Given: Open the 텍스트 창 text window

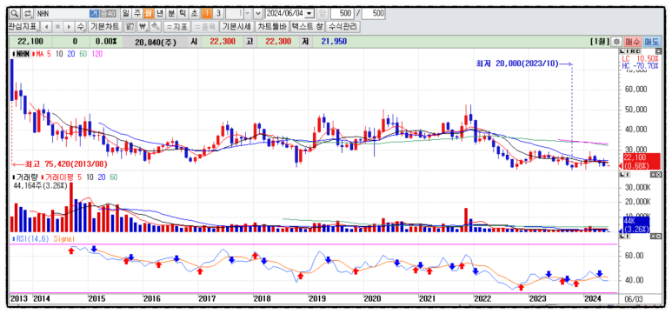Looking at the screenshot, I should coord(307,27).
